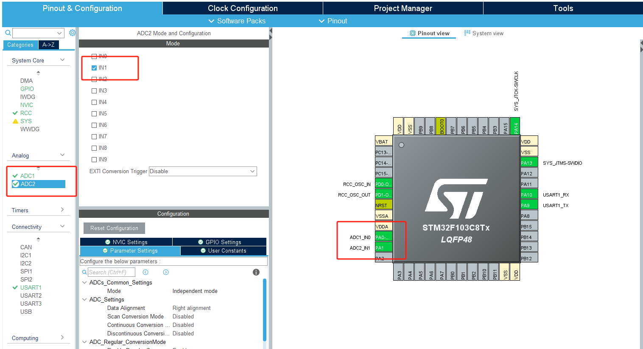643x349 pixels.
Task: Select the PA9 pin on the chip
Action: tap(529, 205)
